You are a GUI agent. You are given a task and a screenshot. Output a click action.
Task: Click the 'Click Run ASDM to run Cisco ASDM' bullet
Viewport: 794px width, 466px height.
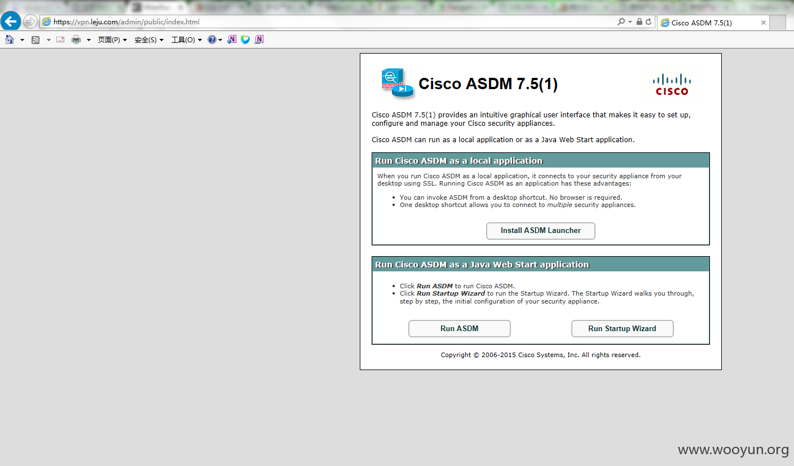457,286
